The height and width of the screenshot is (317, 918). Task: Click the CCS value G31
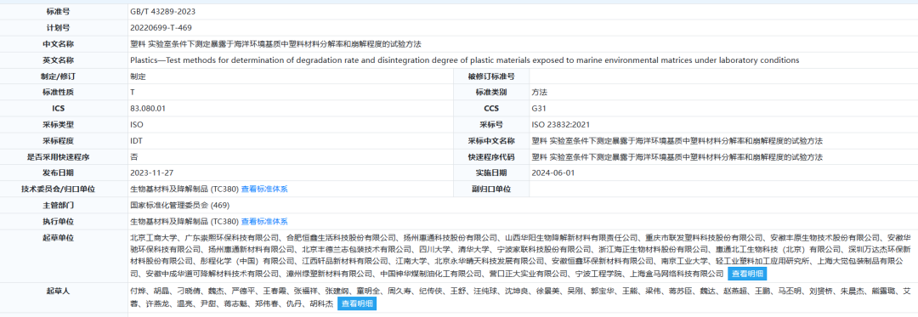[x=539, y=108]
